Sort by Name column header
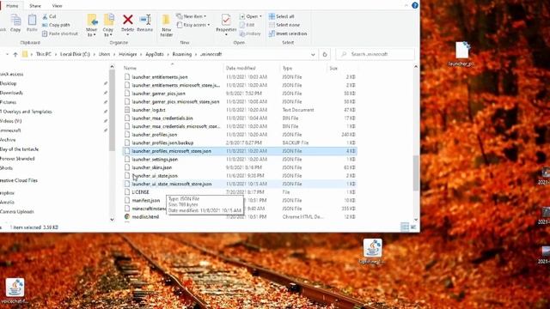This screenshot has height=309, width=550. [x=130, y=68]
